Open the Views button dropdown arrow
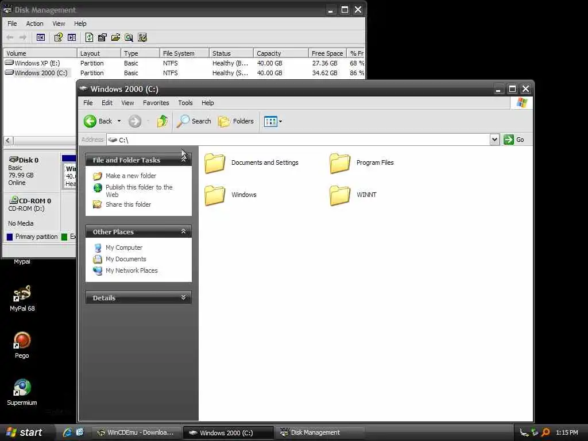The height and width of the screenshot is (441, 588). tap(280, 122)
